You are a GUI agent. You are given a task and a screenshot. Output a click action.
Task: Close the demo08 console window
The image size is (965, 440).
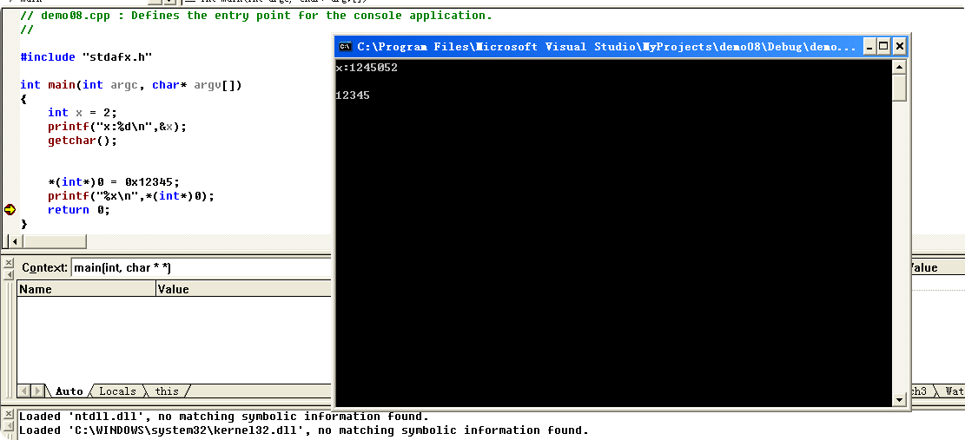899,46
